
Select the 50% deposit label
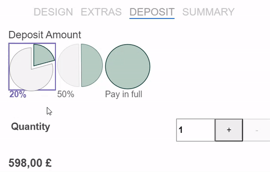click(66, 94)
